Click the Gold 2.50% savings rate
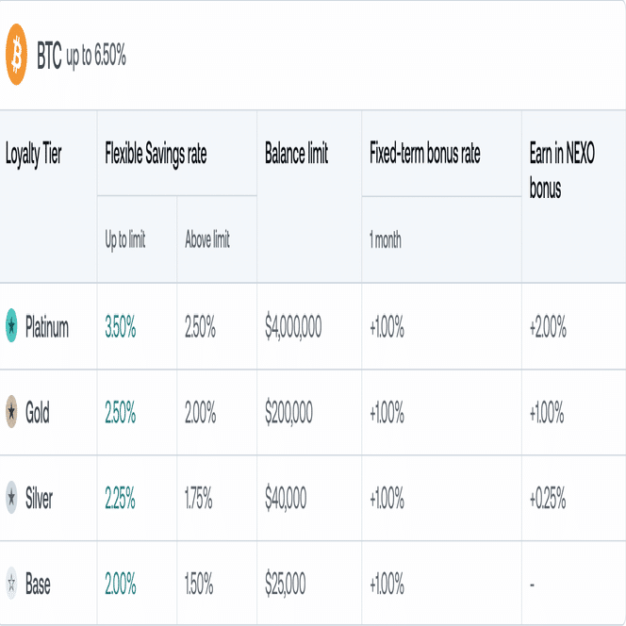 point(121,412)
